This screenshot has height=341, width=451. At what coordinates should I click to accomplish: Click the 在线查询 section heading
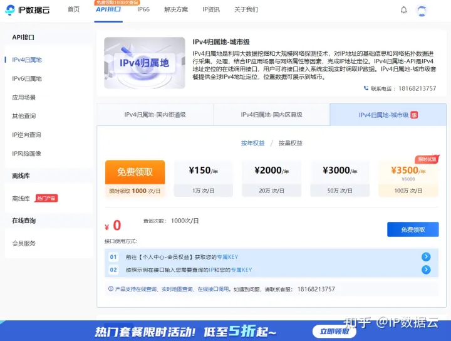point(24,221)
